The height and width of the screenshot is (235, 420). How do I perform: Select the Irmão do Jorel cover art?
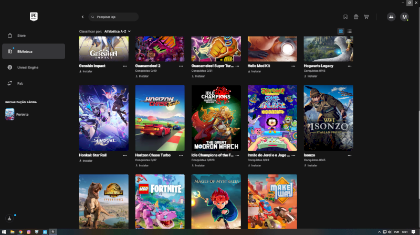click(x=272, y=118)
